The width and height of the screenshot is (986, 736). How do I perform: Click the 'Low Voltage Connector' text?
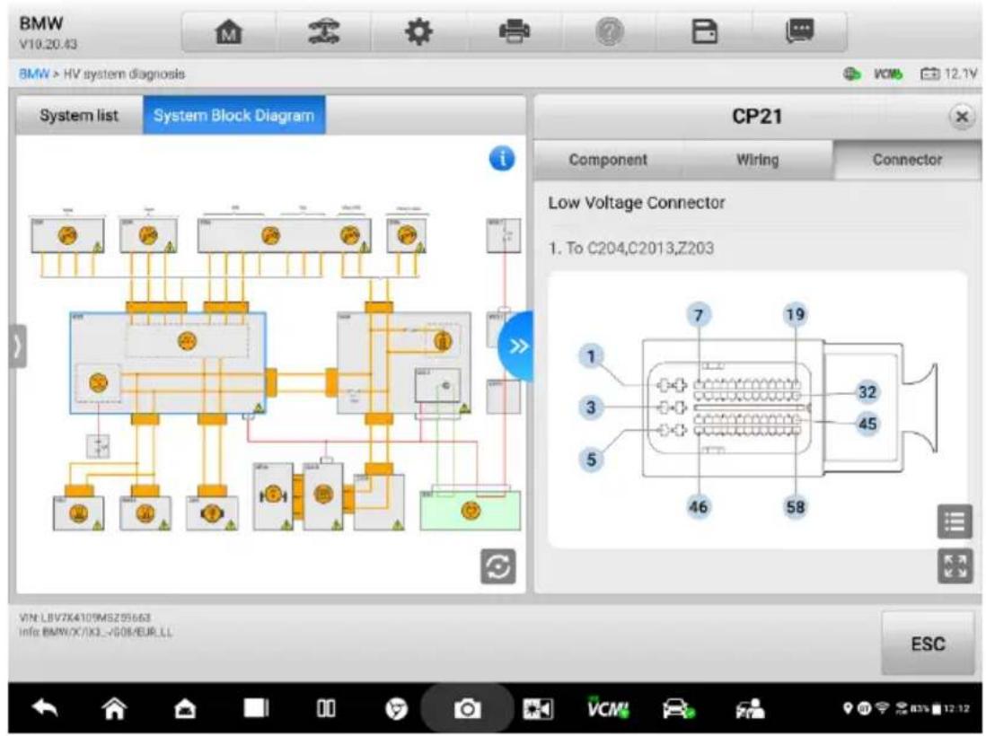(637, 203)
